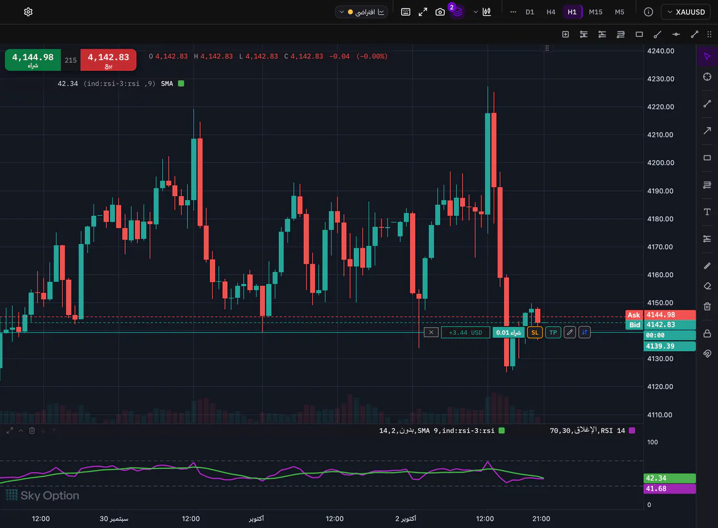Select the text tool in the right sidebar
The height and width of the screenshot is (528, 718).
[x=707, y=212]
